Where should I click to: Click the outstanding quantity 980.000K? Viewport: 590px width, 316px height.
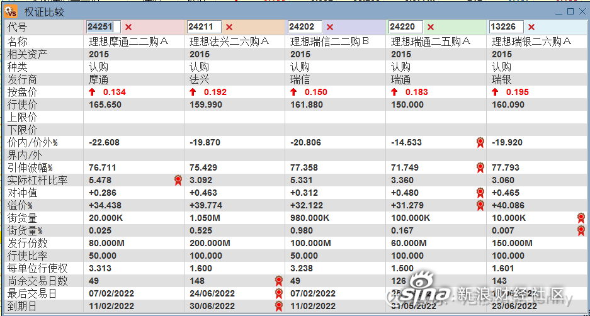click(310, 218)
